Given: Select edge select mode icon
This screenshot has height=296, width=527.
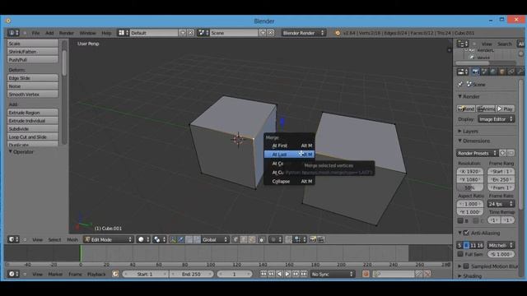Looking at the screenshot, I should 244,239.
